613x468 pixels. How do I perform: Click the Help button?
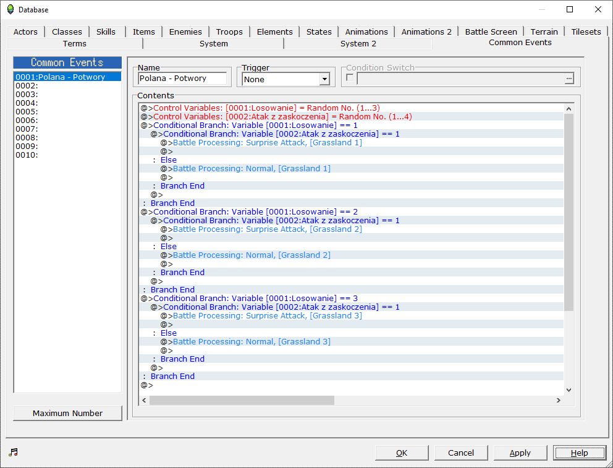[580, 453]
